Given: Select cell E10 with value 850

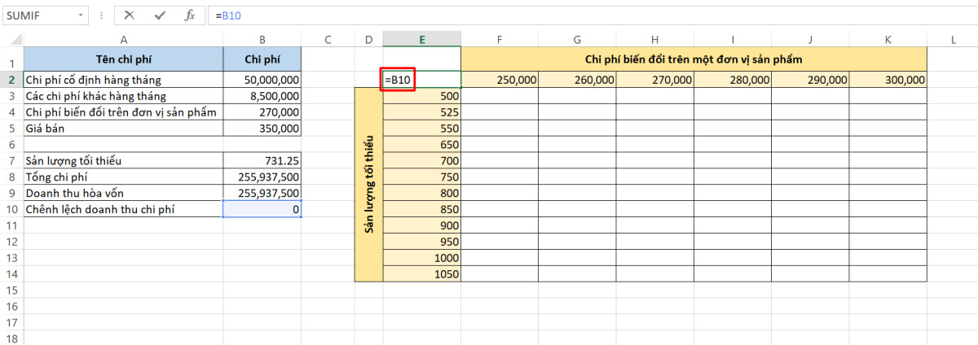Looking at the screenshot, I should point(422,209).
